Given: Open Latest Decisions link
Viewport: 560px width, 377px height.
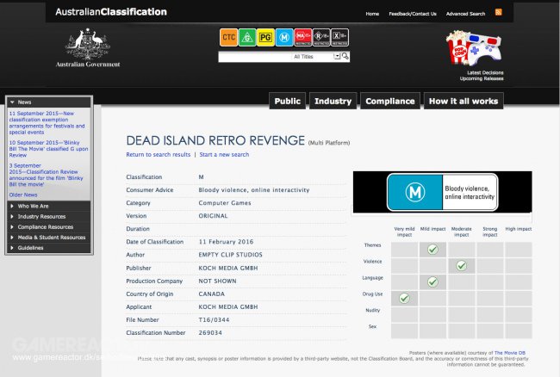Looking at the screenshot, I should tap(485, 73).
